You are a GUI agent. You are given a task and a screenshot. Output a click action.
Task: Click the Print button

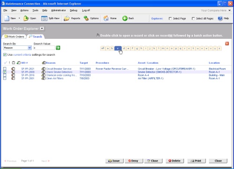pyautogui.click(x=197, y=161)
